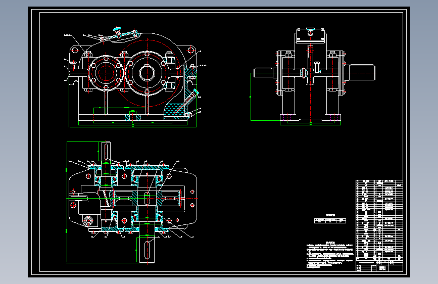
Task: Click the parts list table beside the title block
Action: (x=379, y=220)
